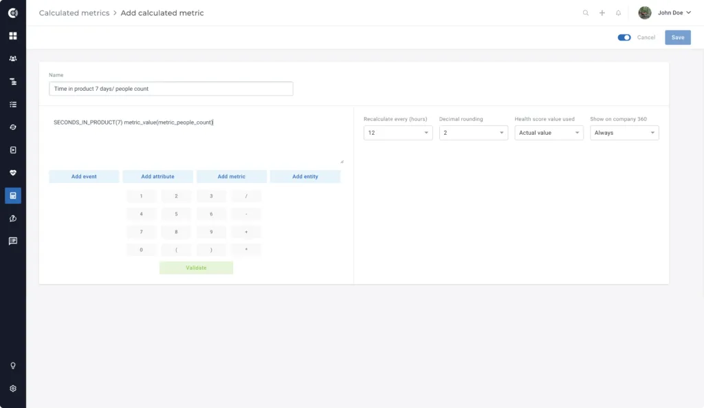Image resolution: width=704 pixels, height=408 pixels.
Task: Open the dashboard grid icon in sidebar
Action: 13,36
